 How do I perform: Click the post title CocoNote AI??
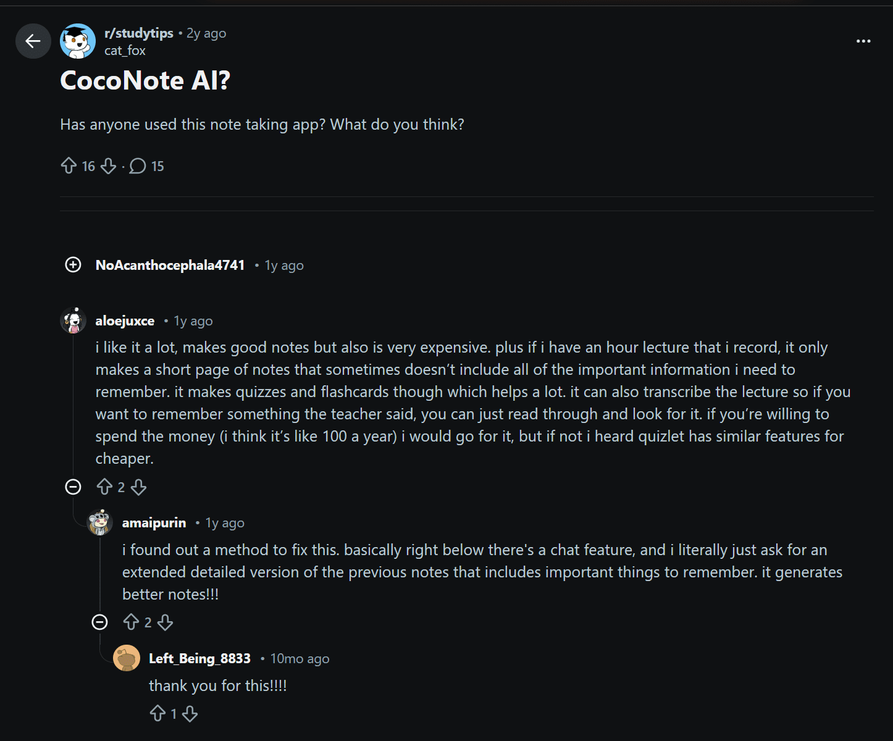pyautogui.click(x=145, y=80)
